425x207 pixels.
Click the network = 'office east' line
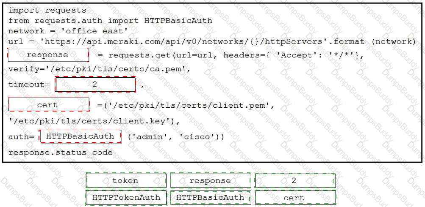point(68,31)
